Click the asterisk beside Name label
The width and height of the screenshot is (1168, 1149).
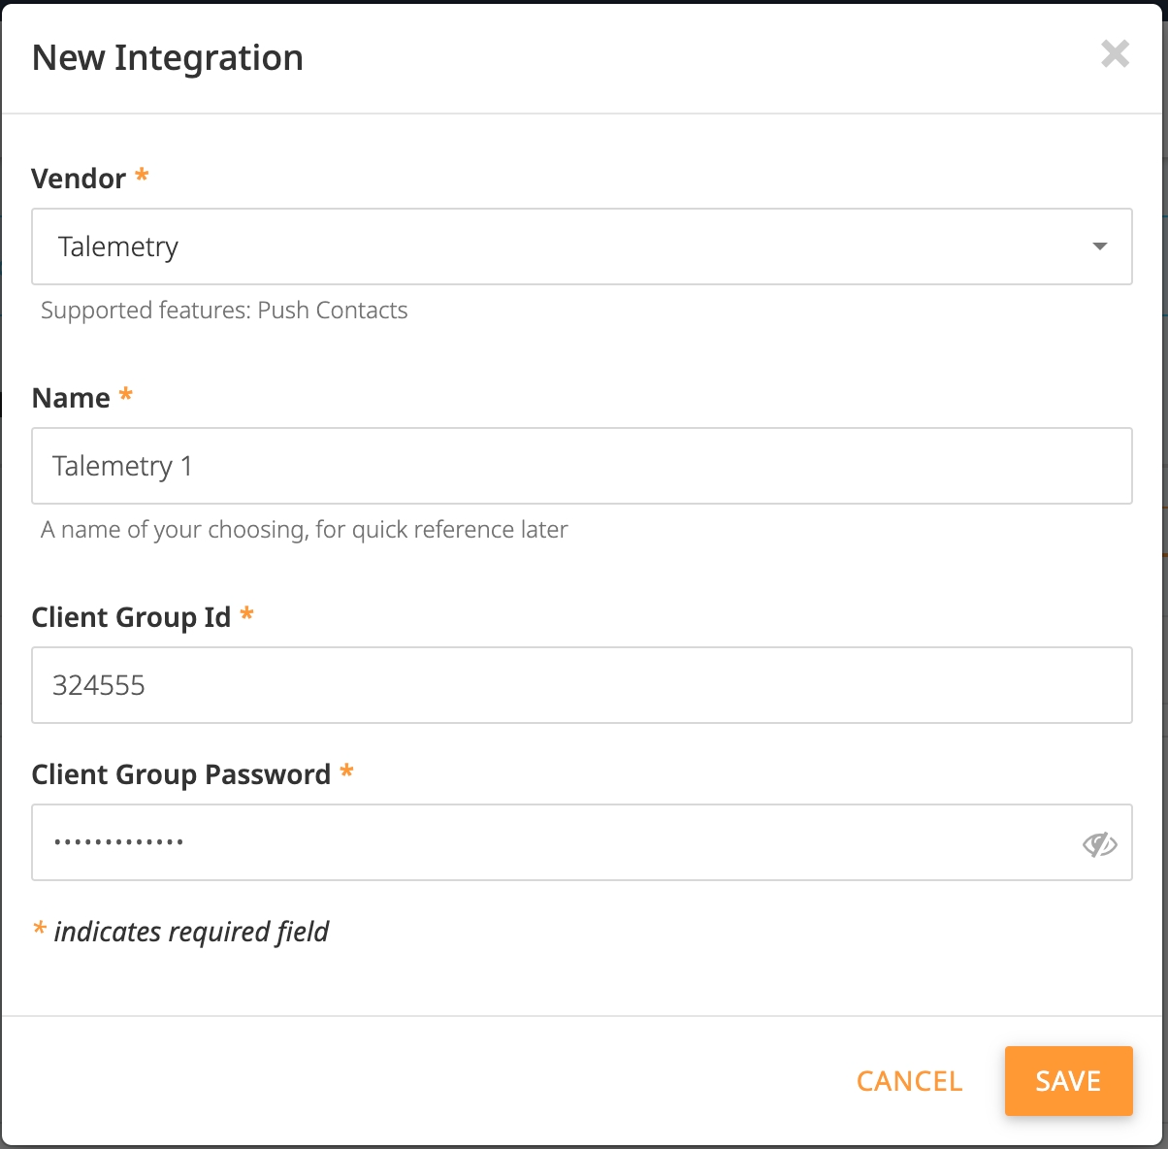point(124,396)
